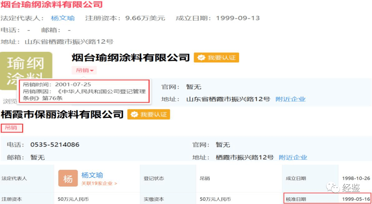
Task: Open the red 烟台瑜纲涂料有限公司 title at top
Action: click(x=52, y=4)
